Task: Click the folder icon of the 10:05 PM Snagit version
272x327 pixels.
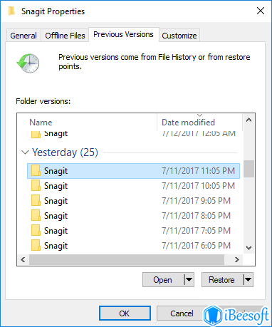Action: (x=36, y=186)
